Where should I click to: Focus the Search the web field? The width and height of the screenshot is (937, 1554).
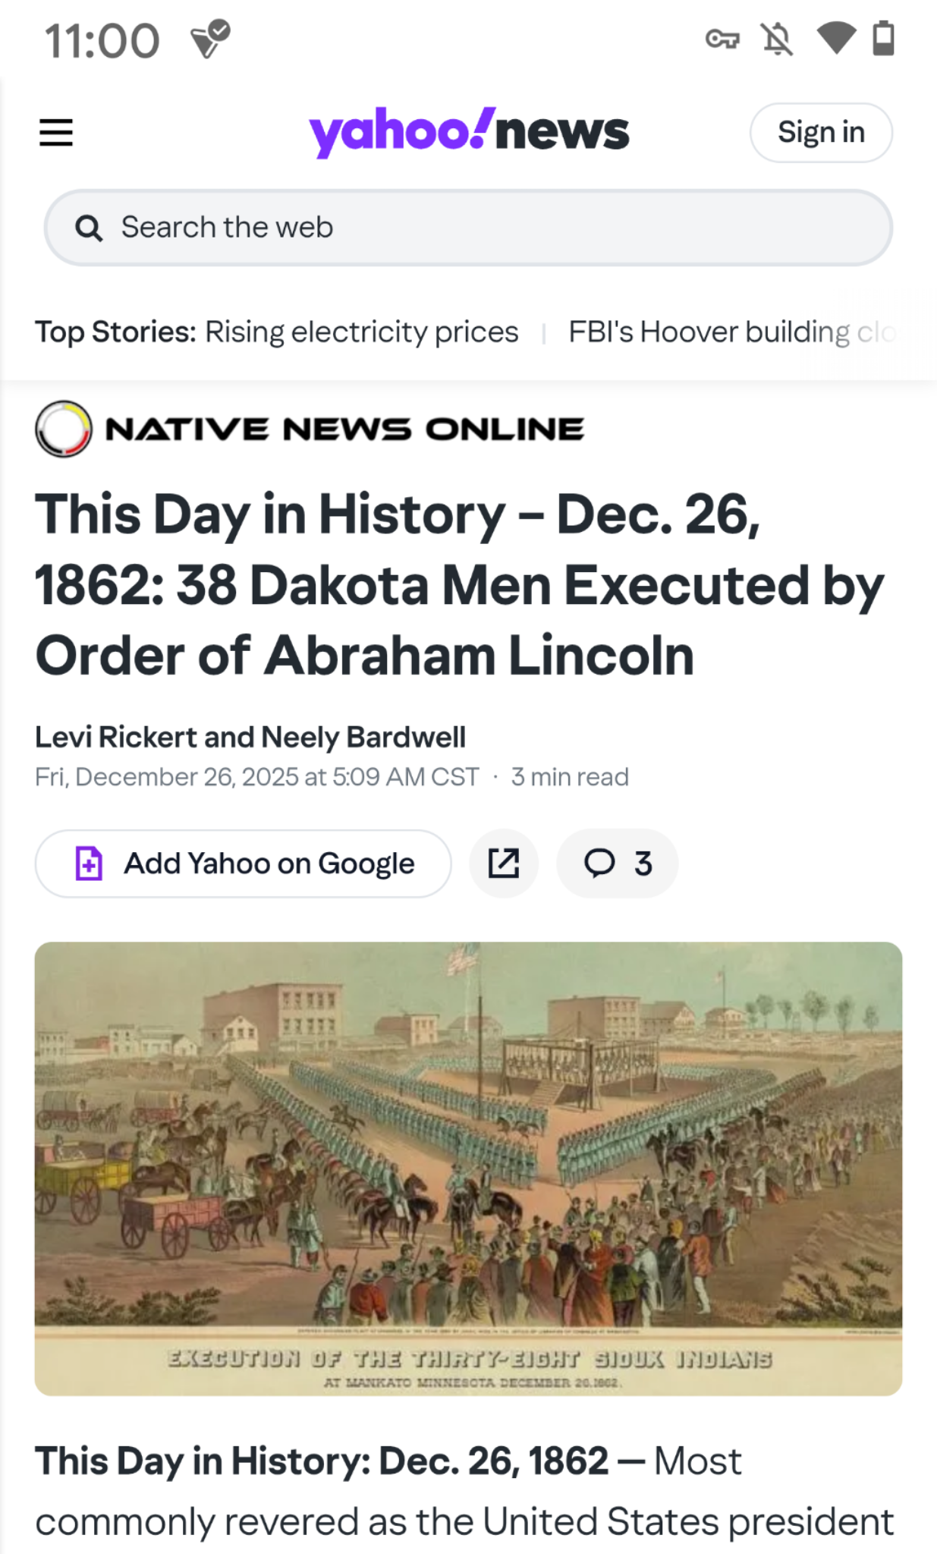[x=486, y=228]
